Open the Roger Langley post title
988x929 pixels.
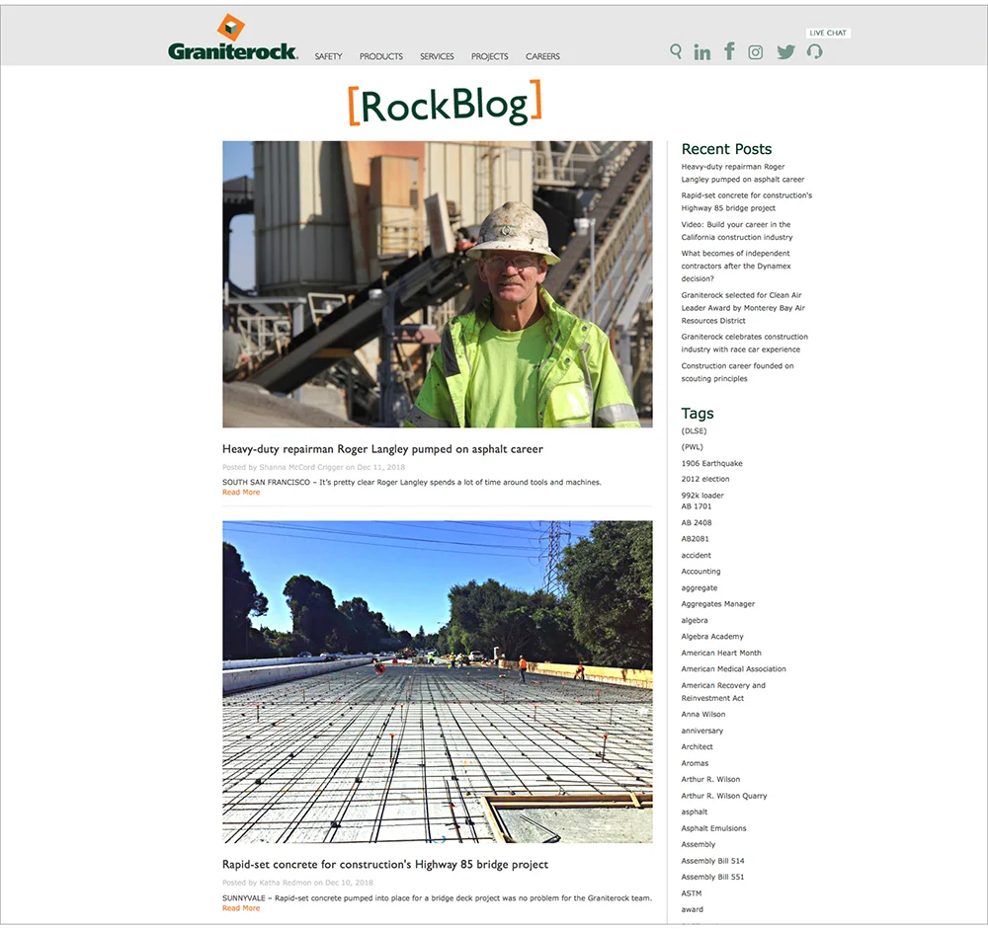pyautogui.click(x=382, y=449)
